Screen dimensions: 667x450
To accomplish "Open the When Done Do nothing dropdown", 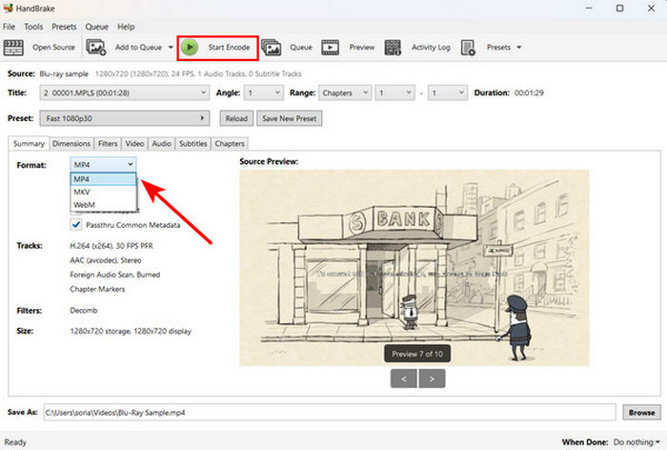I will (x=637, y=442).
